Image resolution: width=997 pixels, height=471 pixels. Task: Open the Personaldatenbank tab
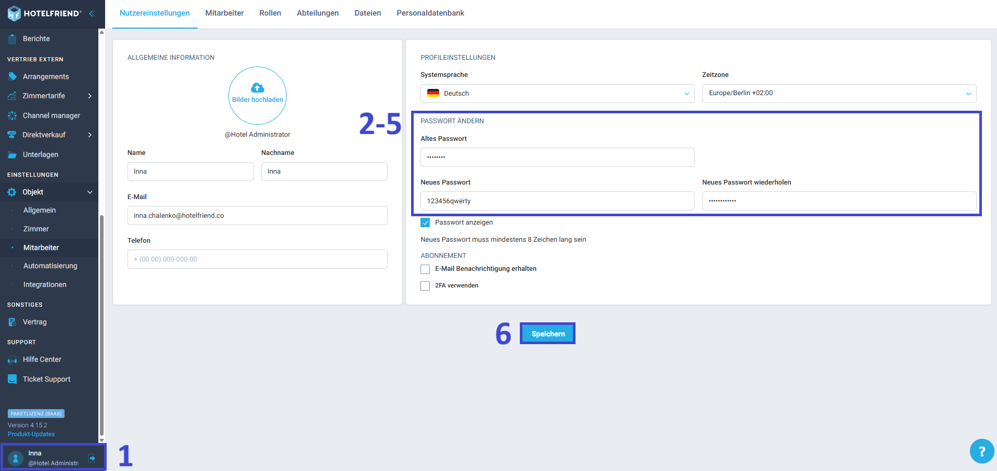click(430, 13)
